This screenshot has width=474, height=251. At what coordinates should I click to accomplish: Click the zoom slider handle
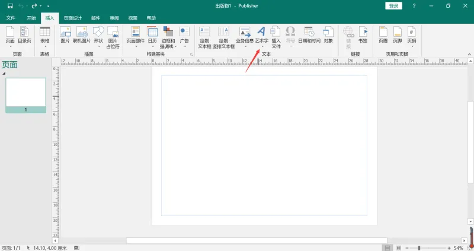point(419,248)
